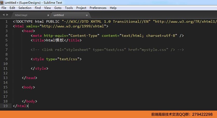Open the Goto menu
The image size is (217, 118).
tap(58, 8)
